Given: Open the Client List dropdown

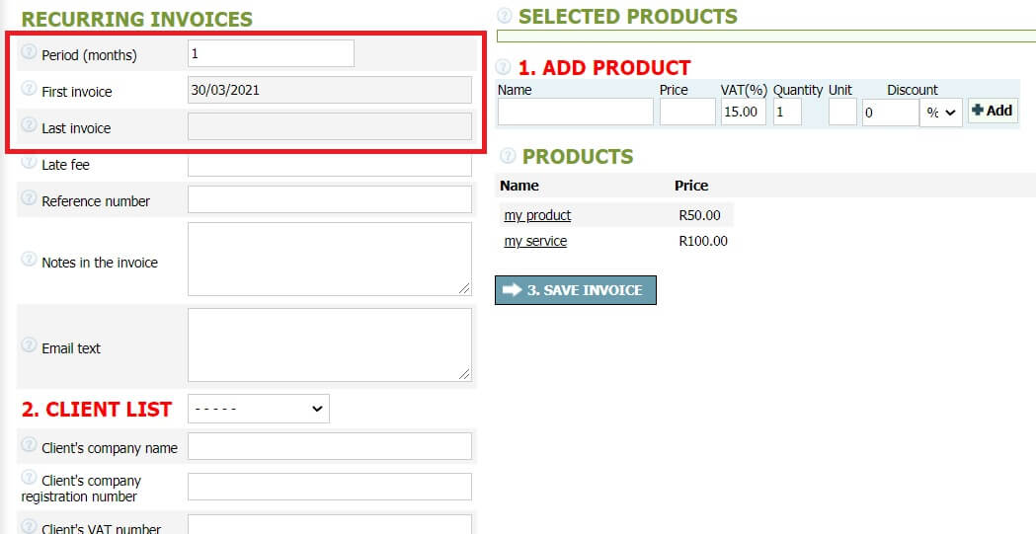Looking at the screenshot, I should [x=259, y=409].
